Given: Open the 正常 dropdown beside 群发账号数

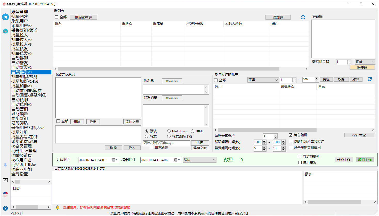Looking at the screenshot, I should 365,62.
